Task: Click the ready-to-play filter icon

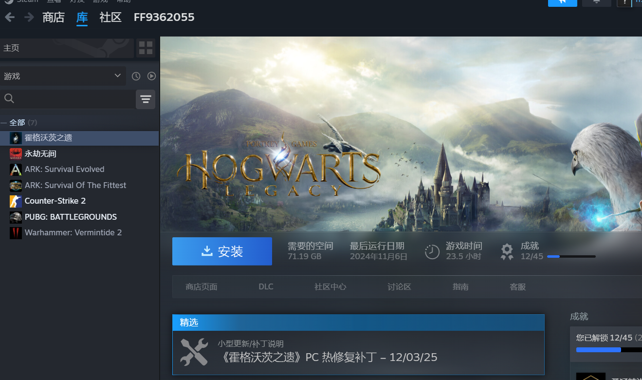Action: 151,76
